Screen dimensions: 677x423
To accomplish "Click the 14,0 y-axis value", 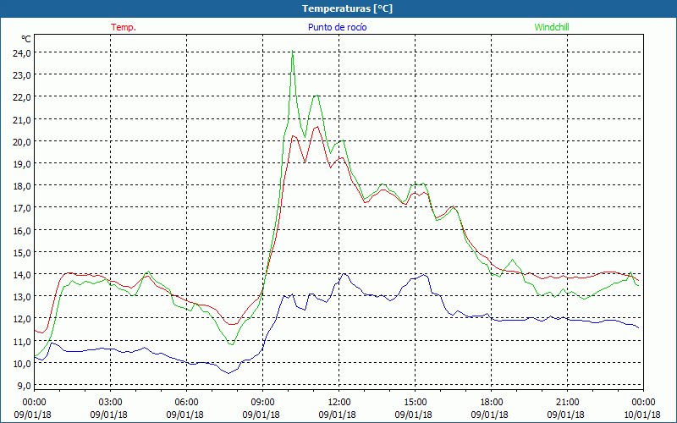I will click(x=21, y=274).
